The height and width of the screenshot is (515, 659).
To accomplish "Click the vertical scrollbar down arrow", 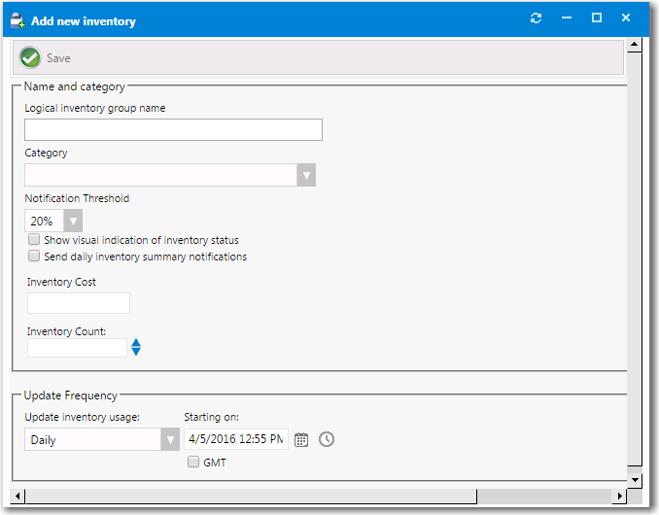I will 634,480.
